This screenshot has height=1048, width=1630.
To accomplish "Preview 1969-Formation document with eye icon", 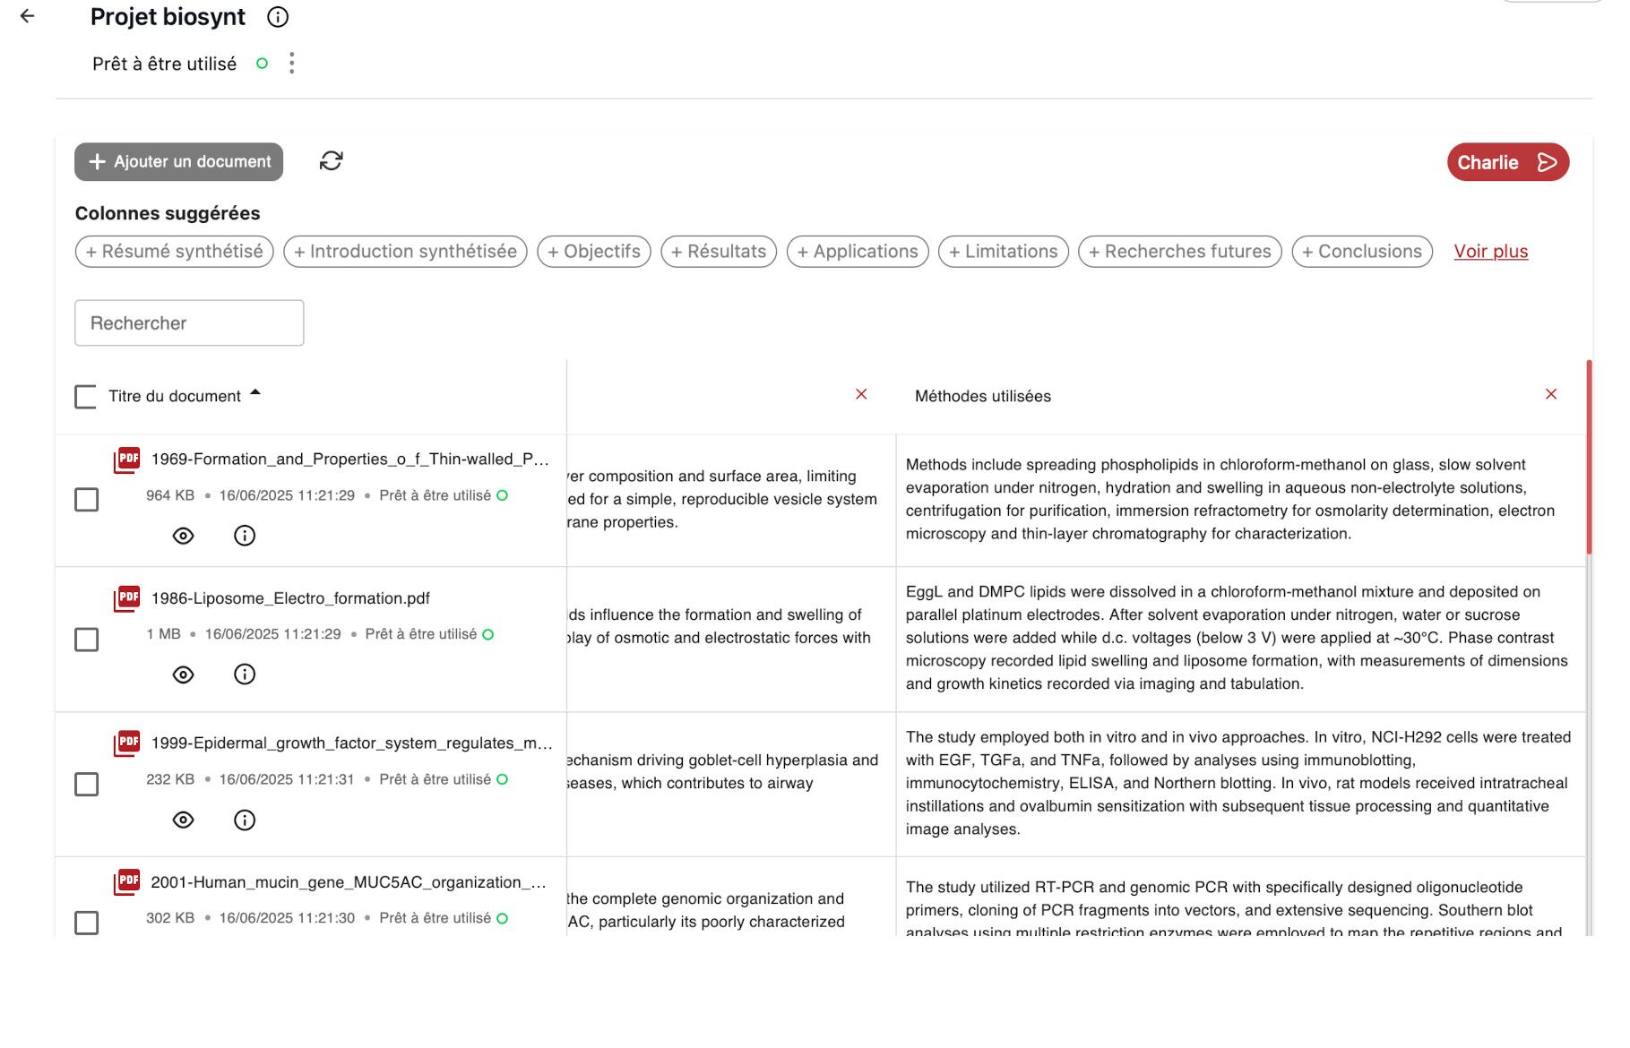I will coord(183,537).
